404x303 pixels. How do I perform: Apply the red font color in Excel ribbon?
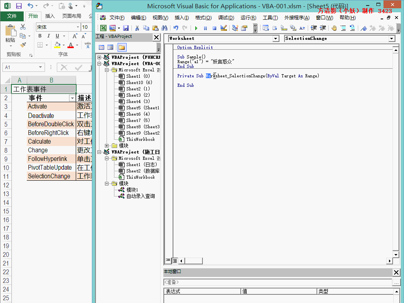click(71, 45)
